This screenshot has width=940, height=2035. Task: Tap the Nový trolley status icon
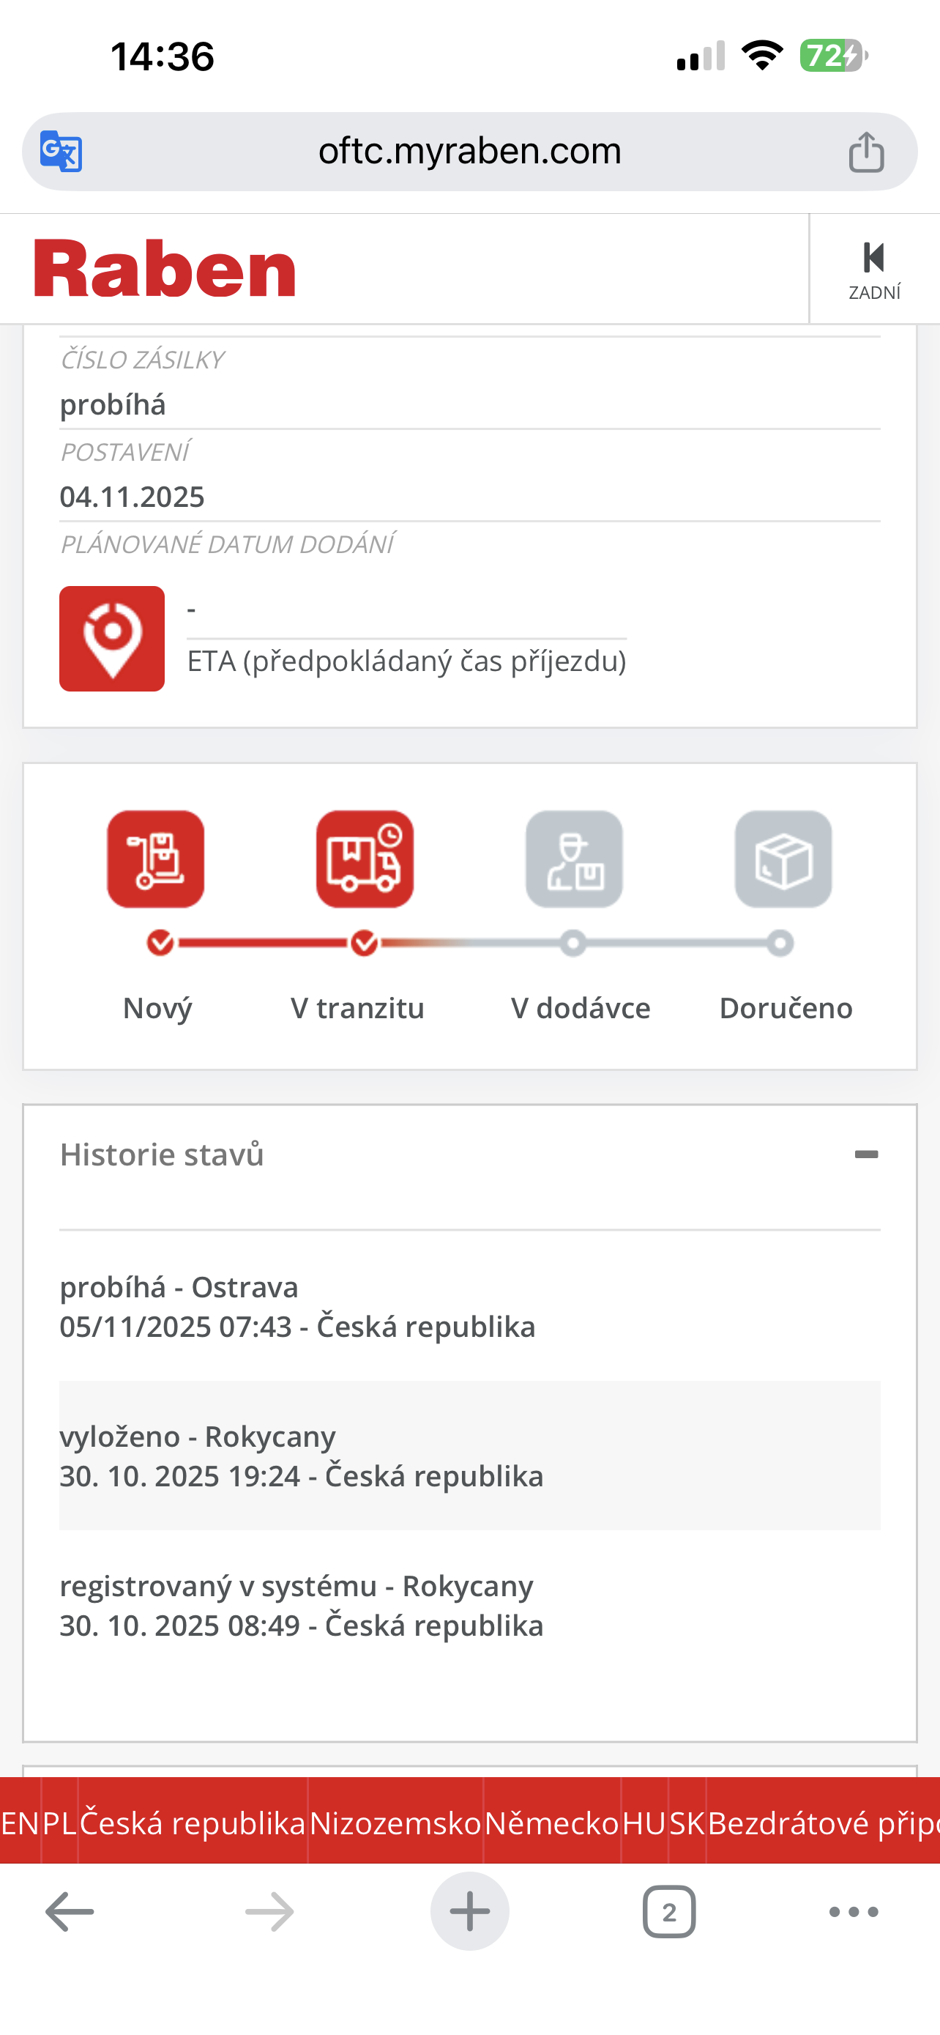[155, 859]
